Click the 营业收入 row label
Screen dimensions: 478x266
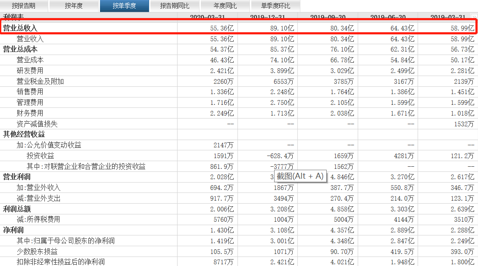click(x=30, y=38)
